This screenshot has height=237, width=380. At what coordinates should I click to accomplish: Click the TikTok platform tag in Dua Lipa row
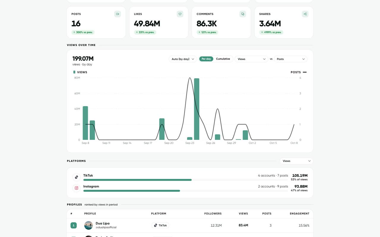[x=160, y=225]
